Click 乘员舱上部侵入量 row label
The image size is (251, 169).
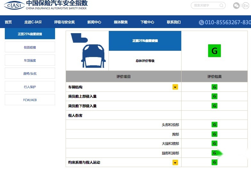[82, 96]
